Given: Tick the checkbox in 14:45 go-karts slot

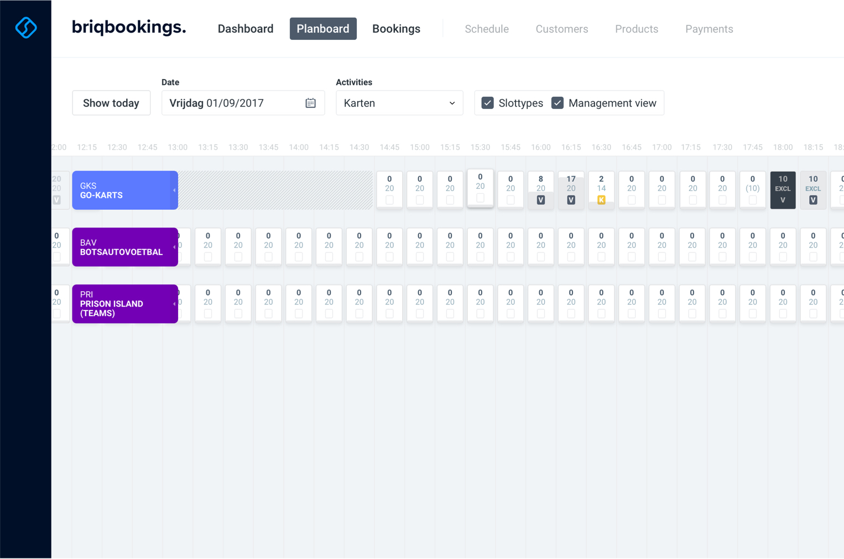Looking at the screenshot, I should [x=389, y=200].
